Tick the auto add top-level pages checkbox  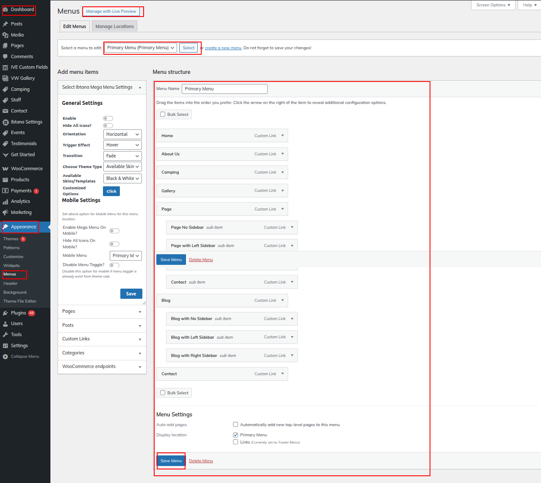pyautogui.click(x=236, y=424)
